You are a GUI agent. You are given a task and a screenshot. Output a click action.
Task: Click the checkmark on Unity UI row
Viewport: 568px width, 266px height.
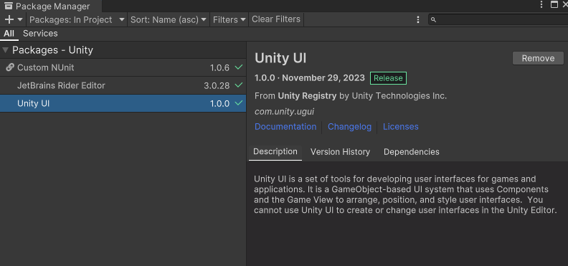point(238,103)
